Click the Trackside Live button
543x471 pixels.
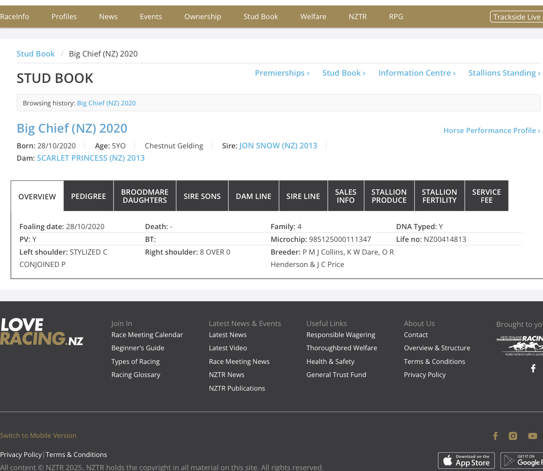pos(517,17)
